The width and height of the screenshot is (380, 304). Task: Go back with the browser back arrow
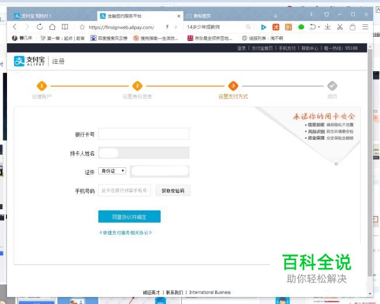(x=15, y=27)
